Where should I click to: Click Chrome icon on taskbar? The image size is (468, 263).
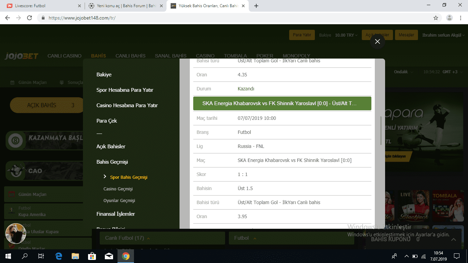click(126, 256)
